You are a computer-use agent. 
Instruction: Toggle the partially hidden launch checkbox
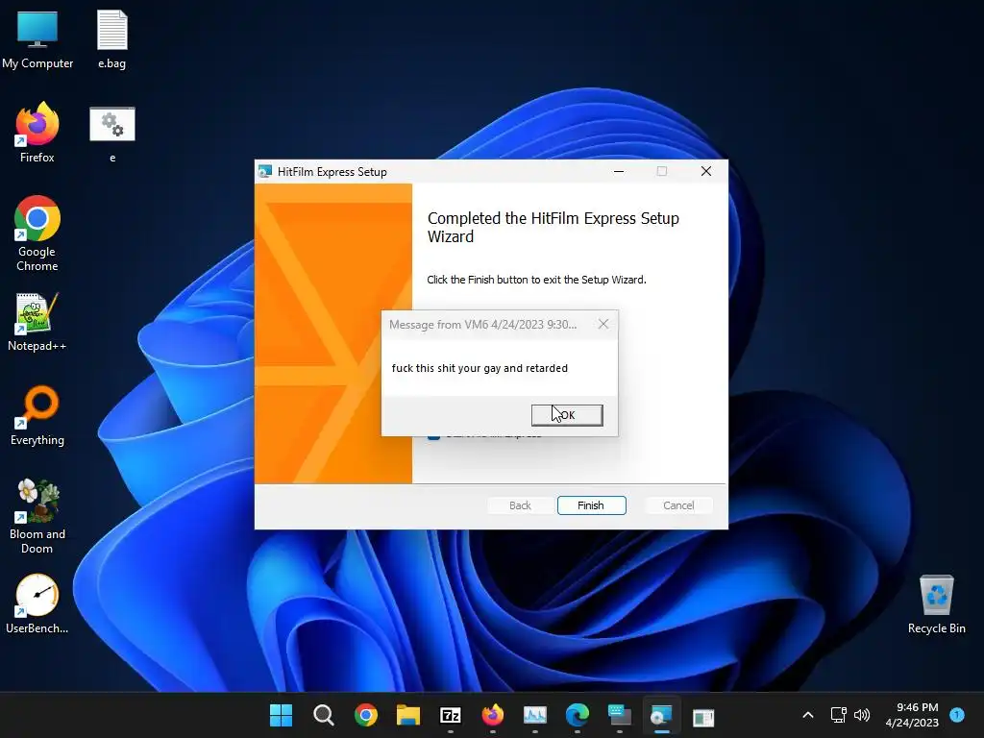[433, 436]
